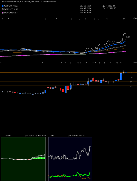Image resolution: width=137 pixels, height=181 pixels.
Task: Click the 'DOW ST: 9.26' legend text
Action: (x=11, y=6)
